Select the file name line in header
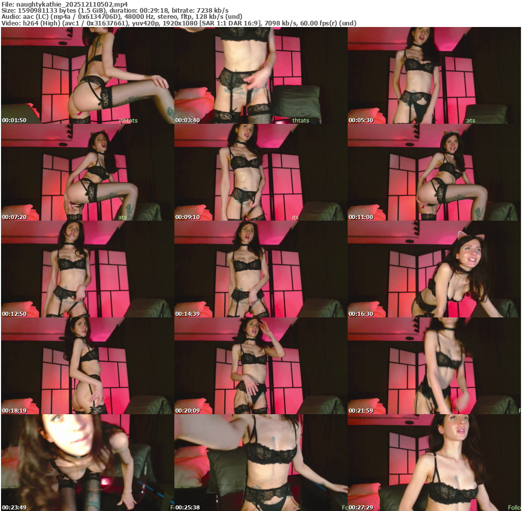This screenshot has height=511, width=522. [x=65, y=4]
